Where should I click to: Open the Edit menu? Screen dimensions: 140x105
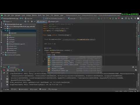(x=9, y=15)
